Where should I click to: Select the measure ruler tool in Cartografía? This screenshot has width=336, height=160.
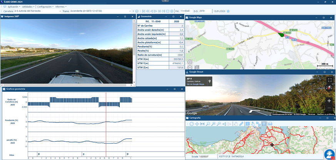pyautogui.click(x=241, y=124)
